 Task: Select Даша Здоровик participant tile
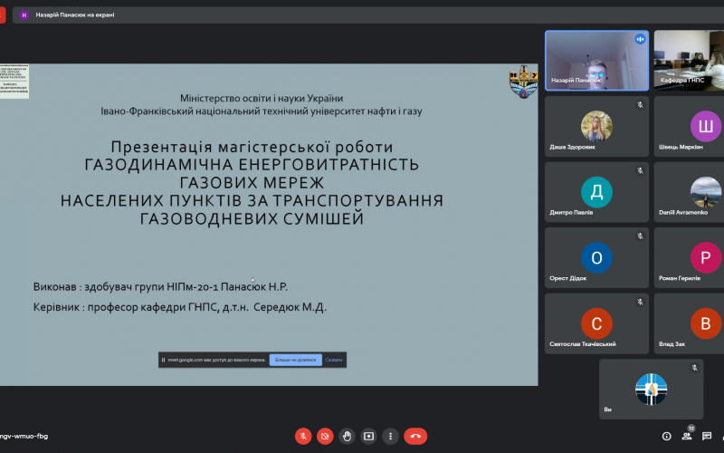tap(596, 126)
